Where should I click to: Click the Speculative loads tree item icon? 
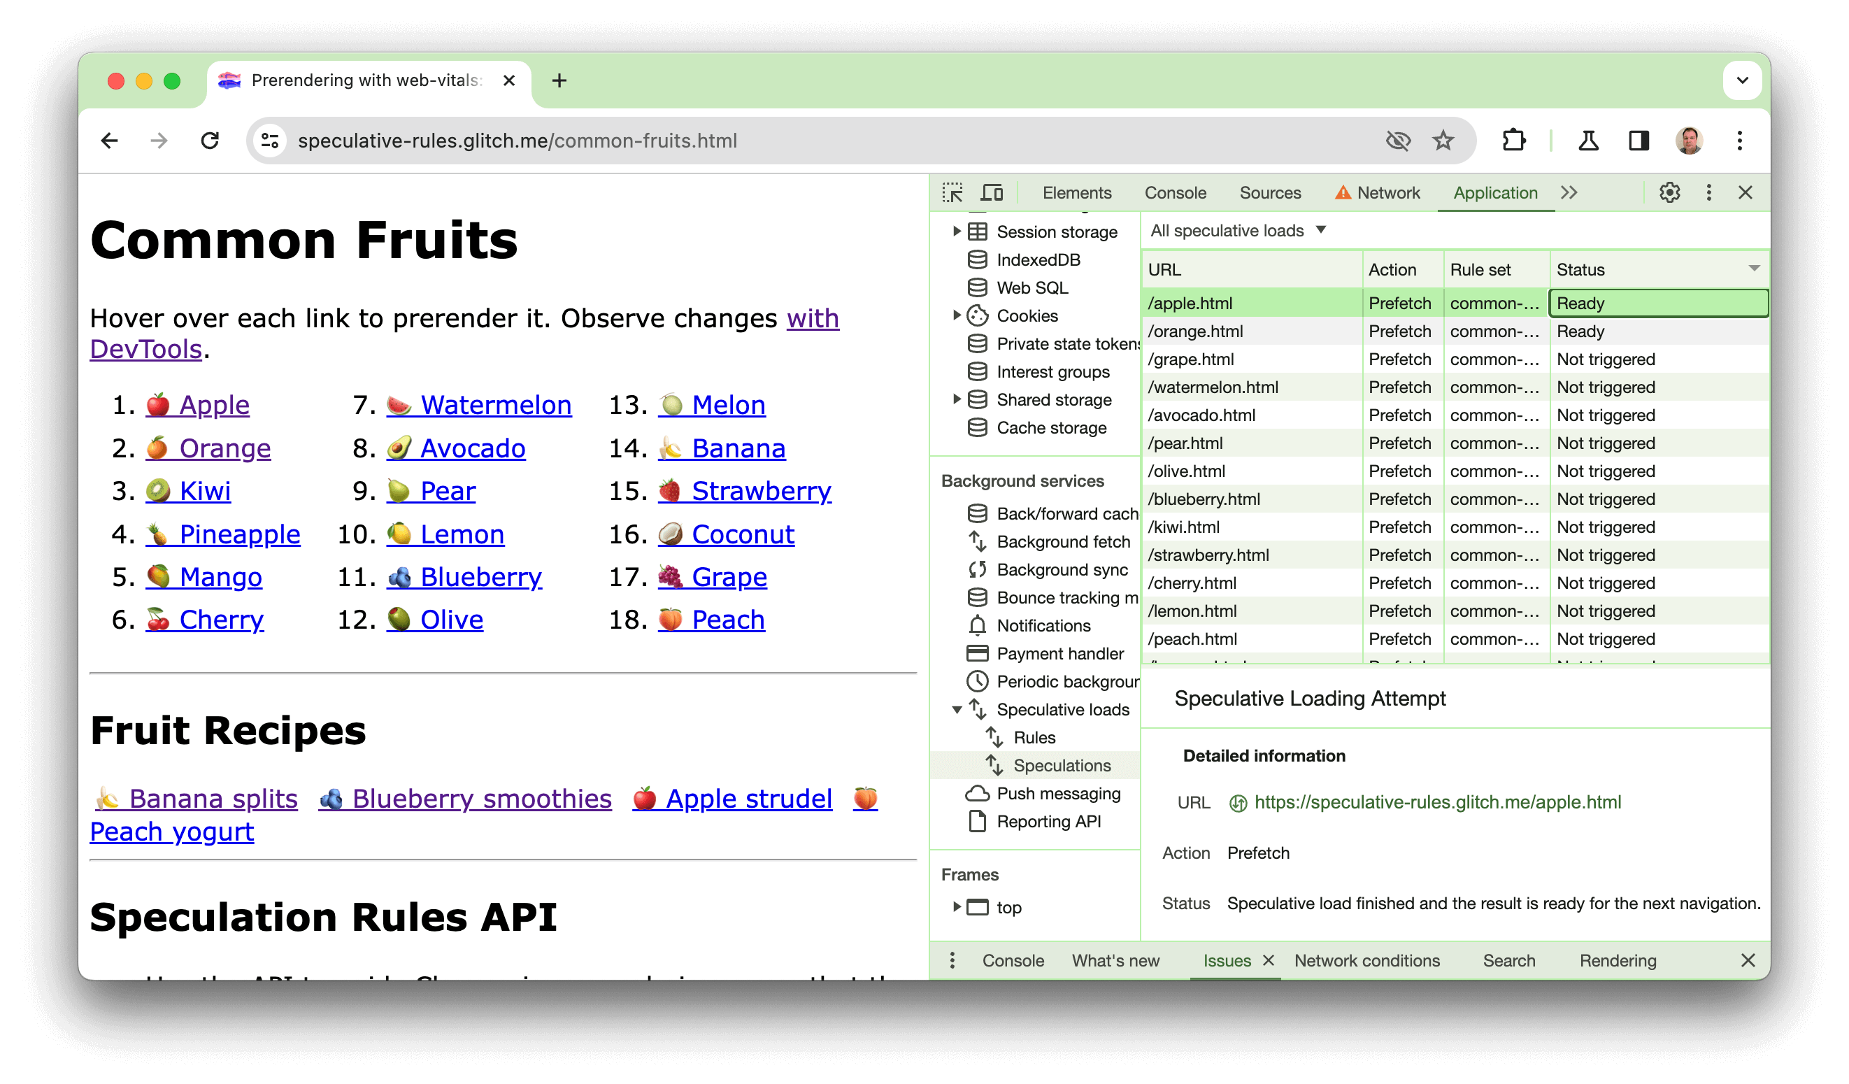coord(979,708)
